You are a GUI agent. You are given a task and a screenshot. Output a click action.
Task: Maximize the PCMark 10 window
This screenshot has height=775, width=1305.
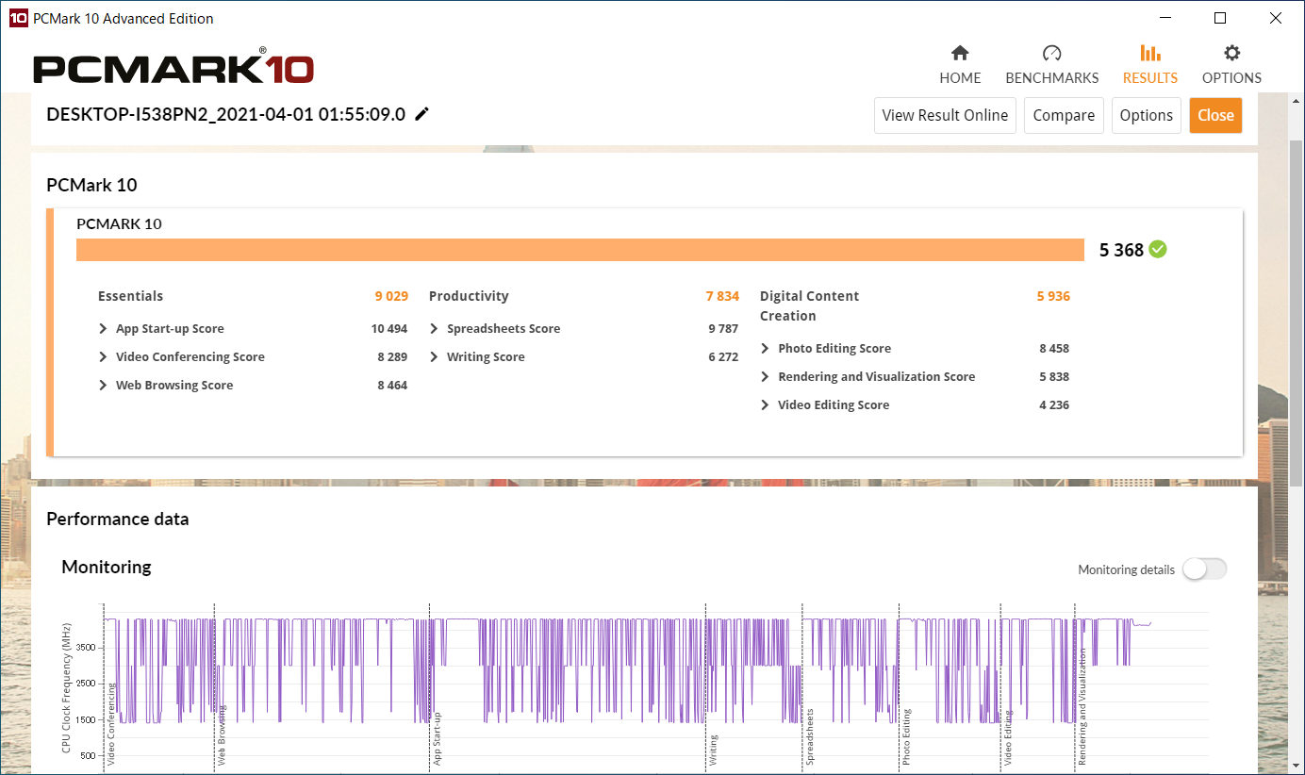[1220, 18]
